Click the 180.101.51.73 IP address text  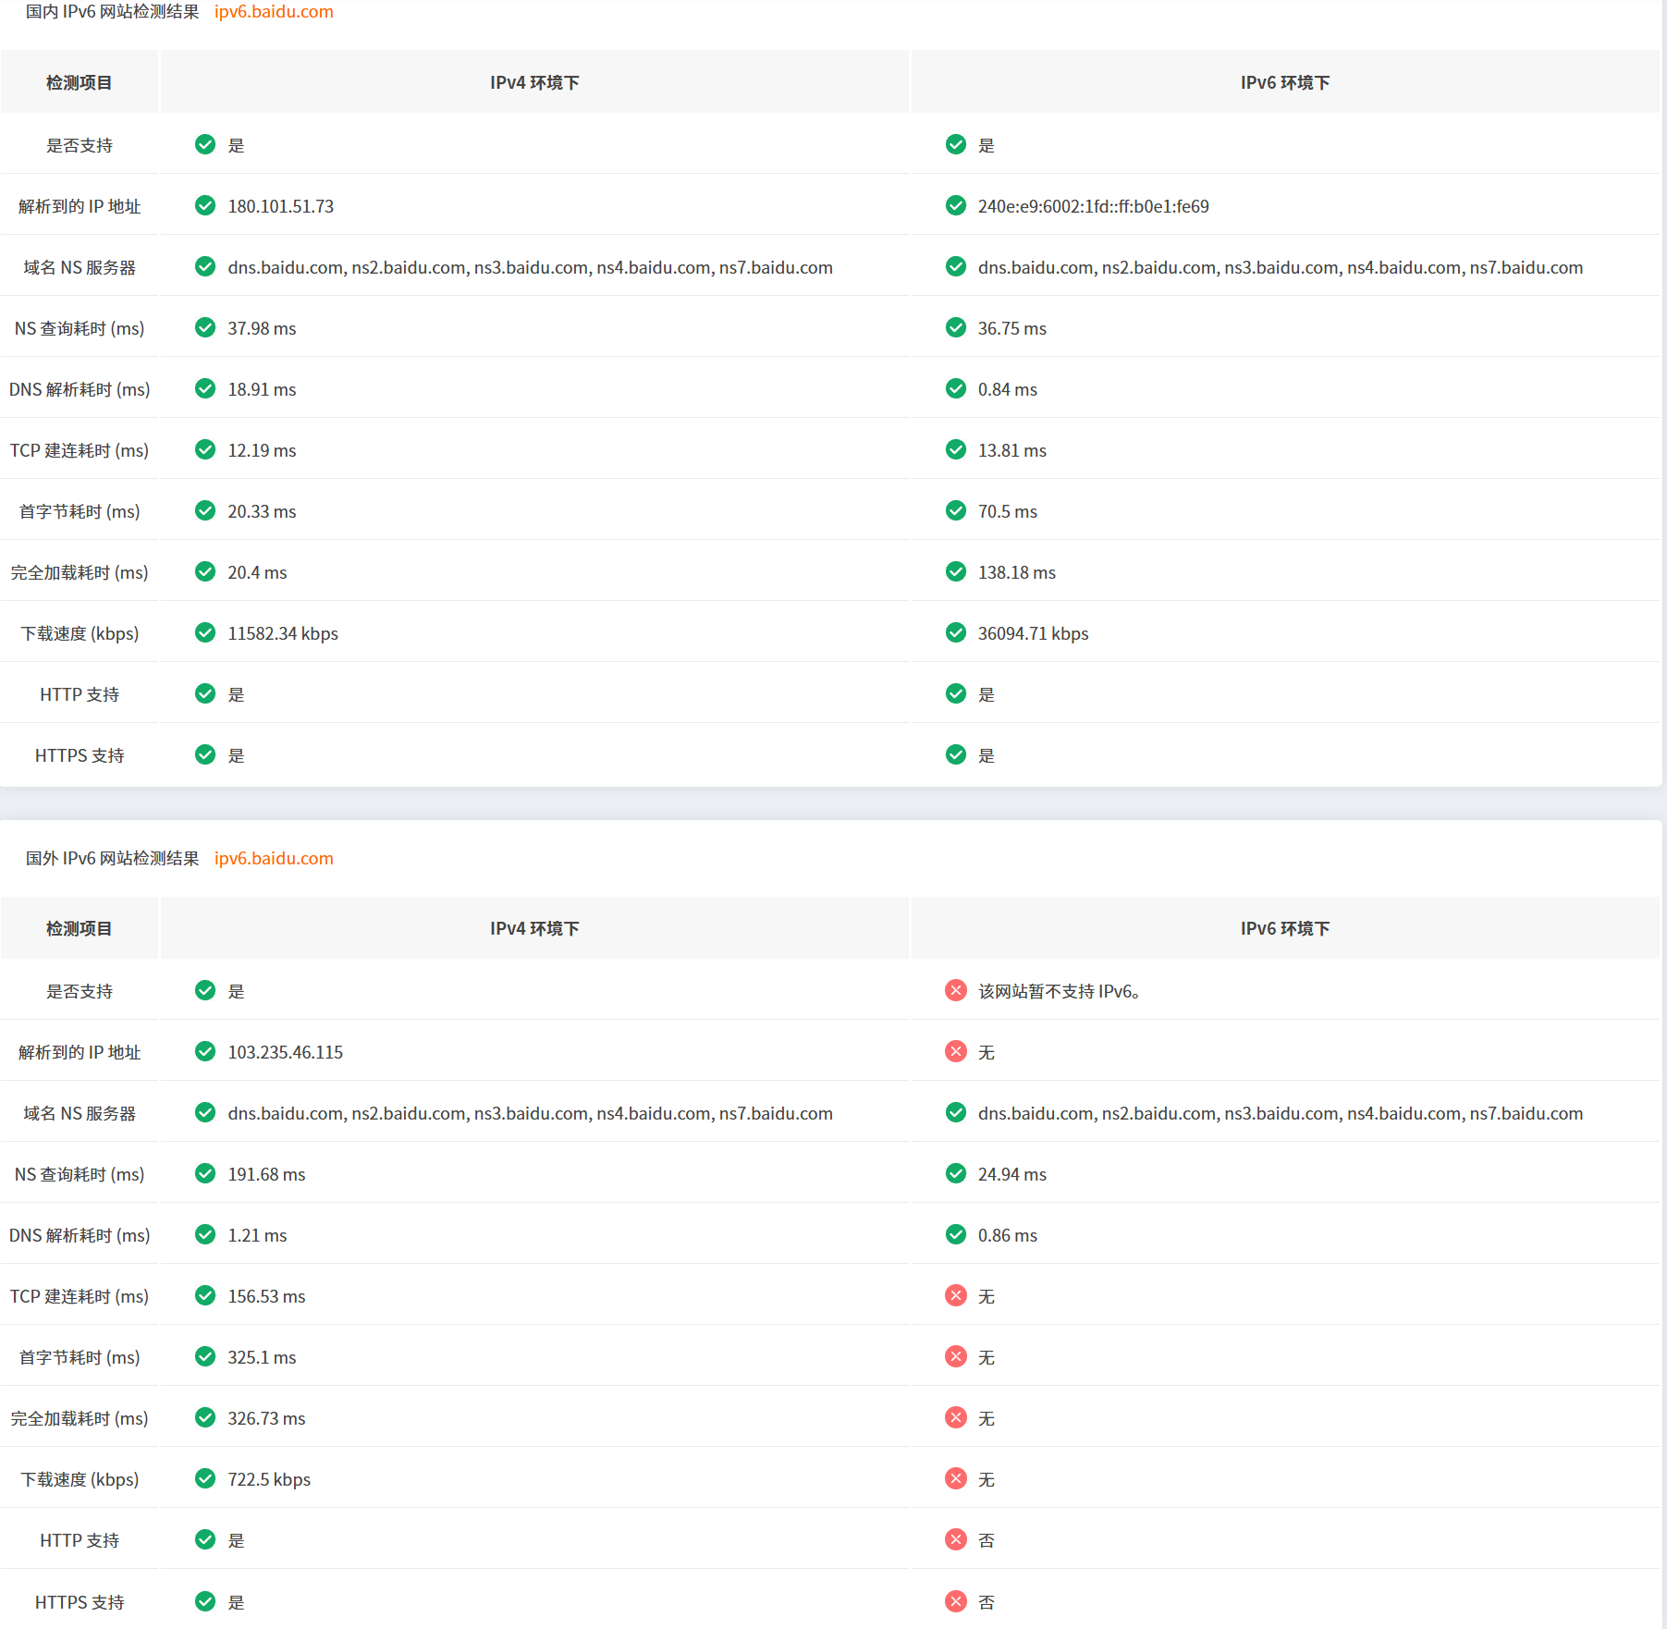click(281, 206)
